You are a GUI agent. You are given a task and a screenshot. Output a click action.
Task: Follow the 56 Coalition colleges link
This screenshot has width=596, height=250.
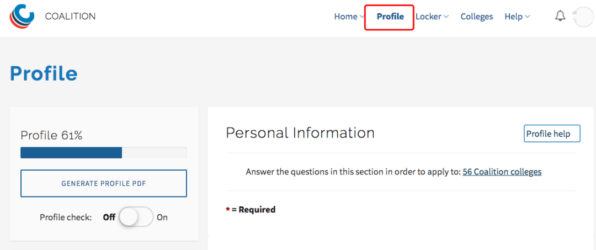502,172
